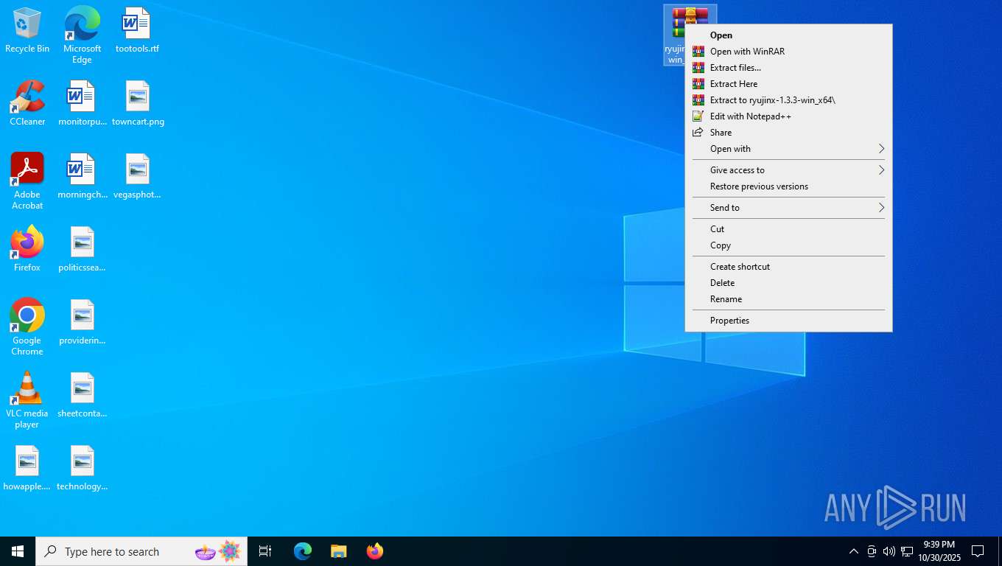This screenshot has height=566, width=1002.
Task: Select the morningch... Word document icon
Action: tap(82, 176)
